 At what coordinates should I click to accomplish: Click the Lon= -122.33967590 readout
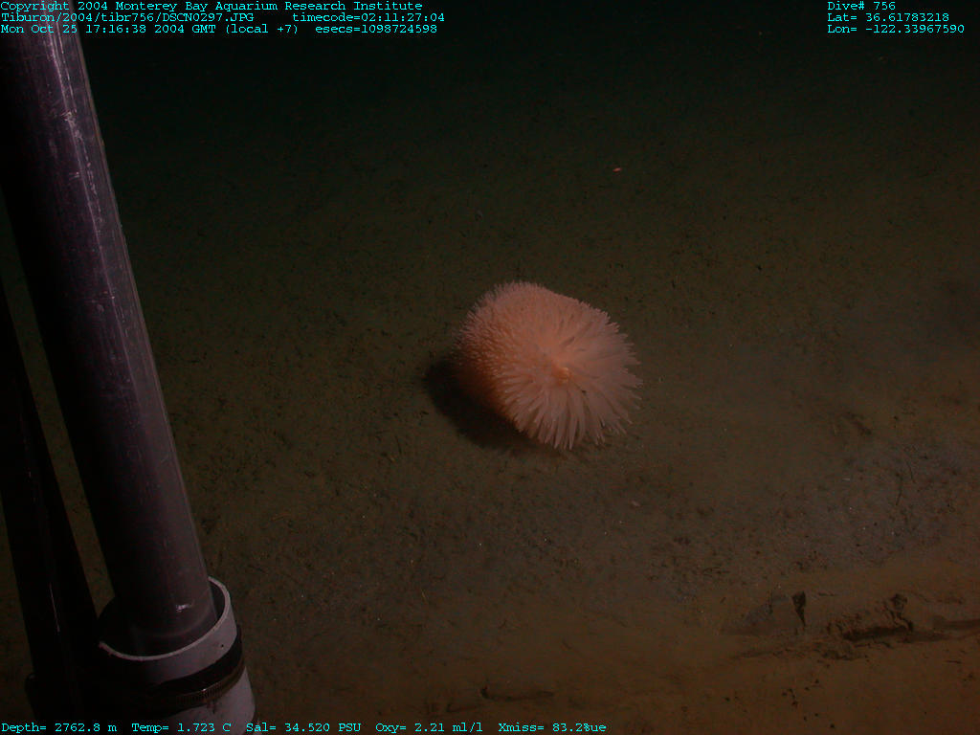(x=895, y=29)
